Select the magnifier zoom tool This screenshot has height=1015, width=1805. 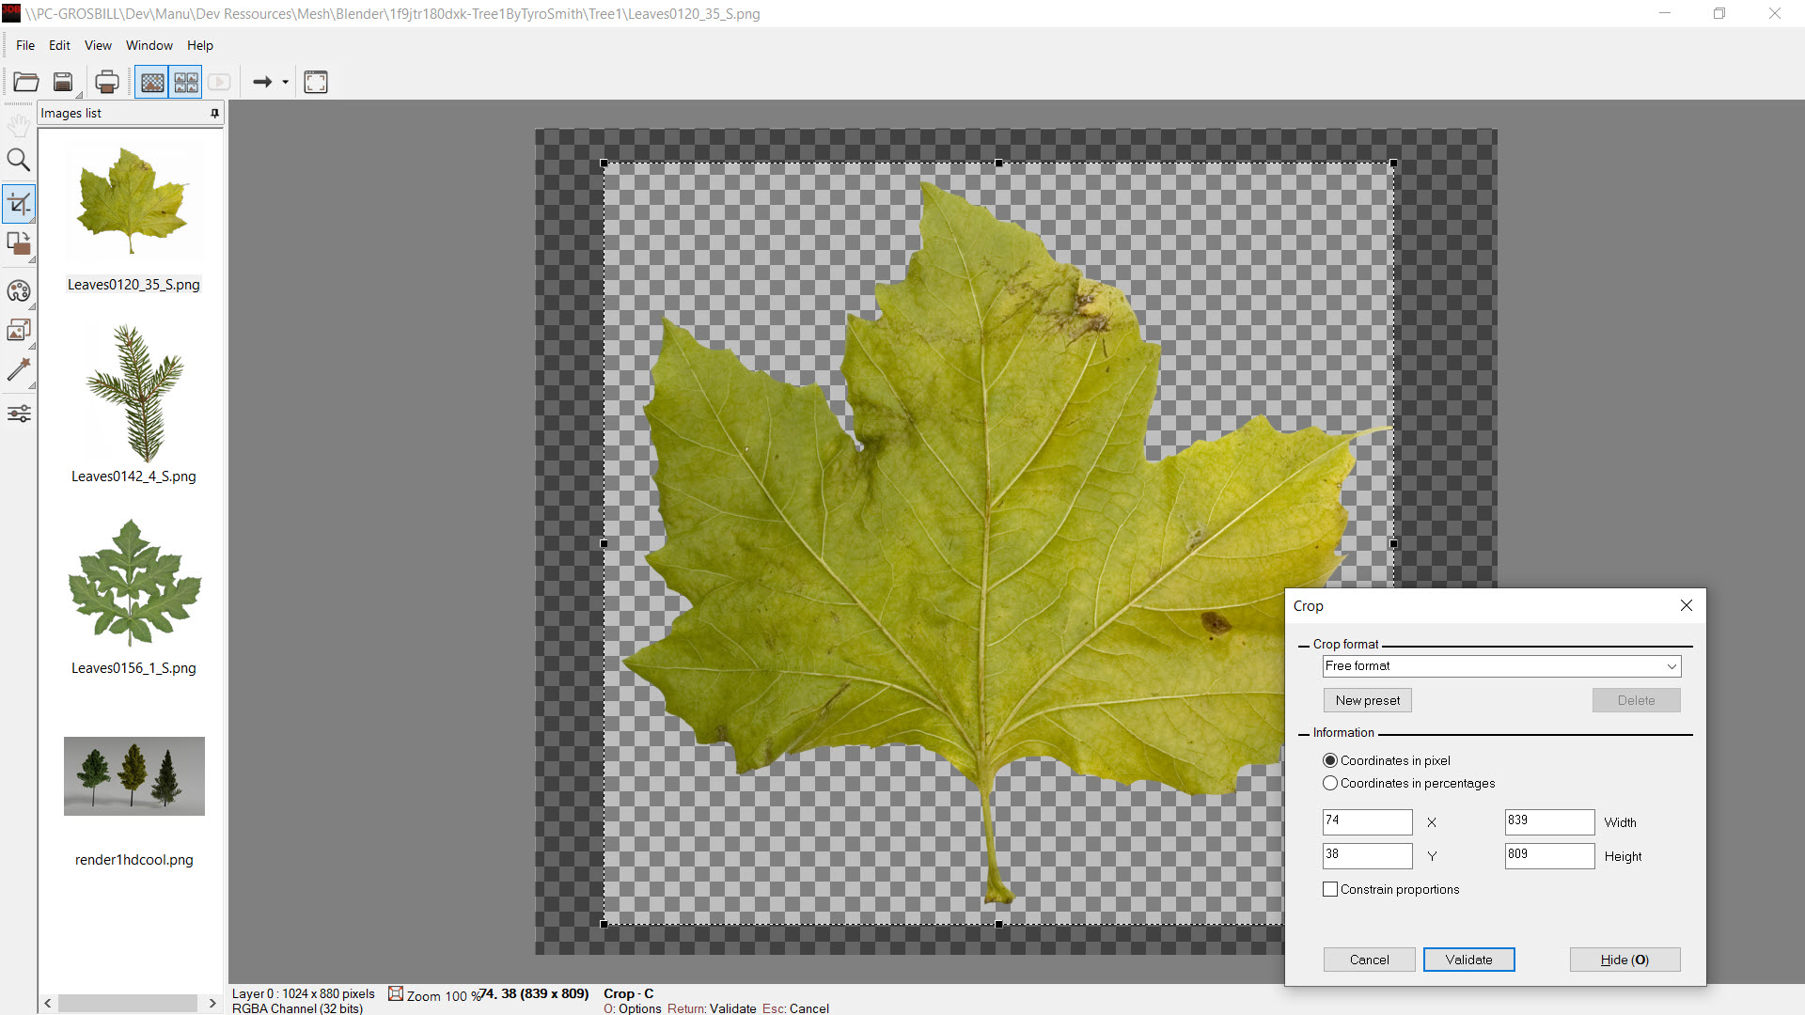pyautogui.click(x=19, y=160)
